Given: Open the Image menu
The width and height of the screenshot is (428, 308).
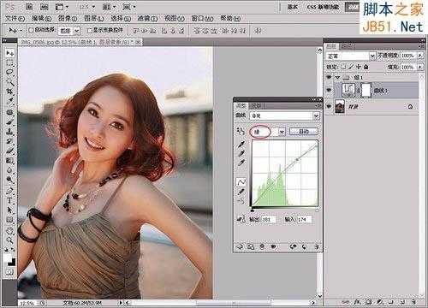Looking at the screenshot, I should (x=68, y=19).
